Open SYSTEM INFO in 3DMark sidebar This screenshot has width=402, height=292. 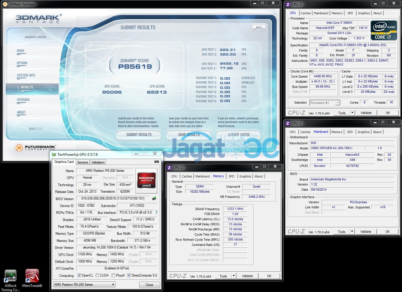(26, 75)
